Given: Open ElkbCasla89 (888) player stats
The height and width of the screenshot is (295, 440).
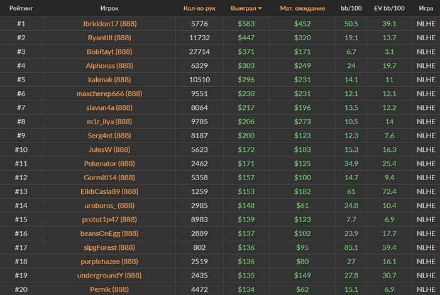Looking at the screenshot, I should (x=109, y=191).
